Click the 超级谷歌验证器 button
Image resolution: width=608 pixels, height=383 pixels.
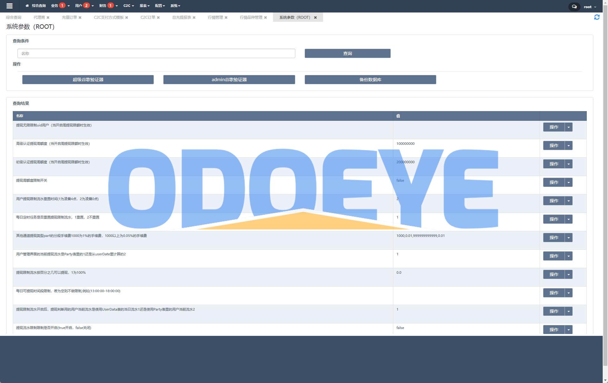(88, 80)
